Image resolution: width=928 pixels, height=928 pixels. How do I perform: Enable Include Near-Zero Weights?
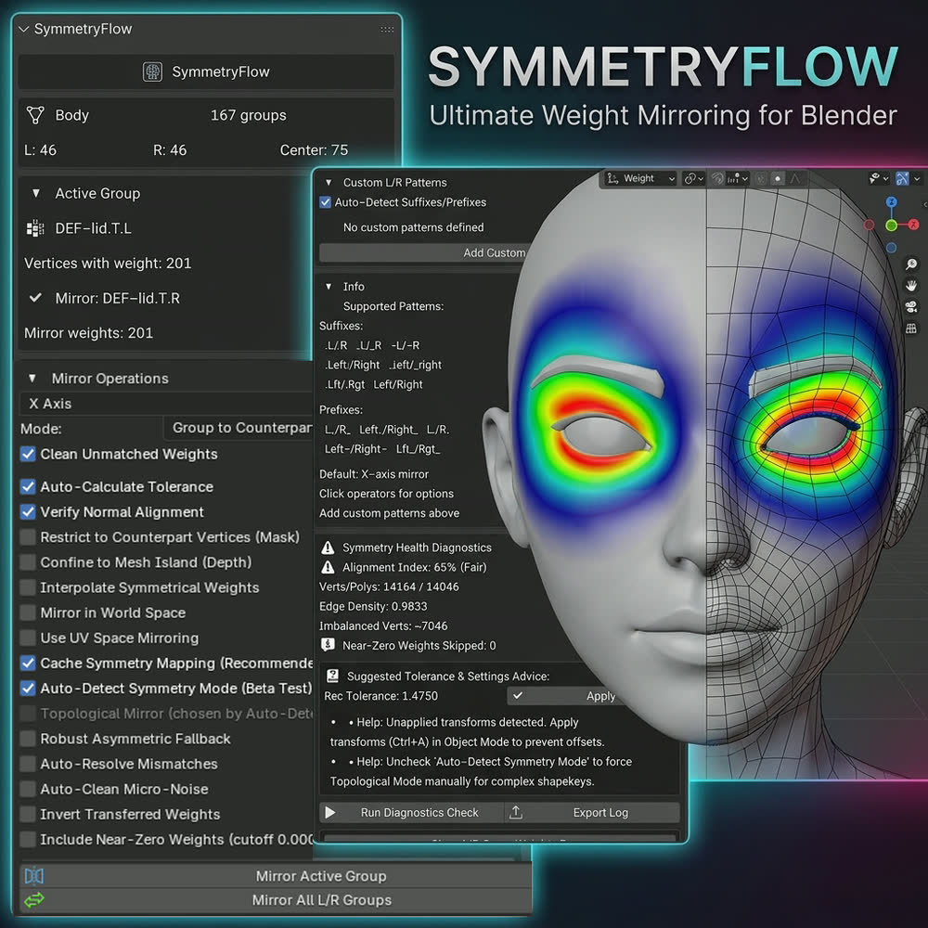[x=28, y=839]
